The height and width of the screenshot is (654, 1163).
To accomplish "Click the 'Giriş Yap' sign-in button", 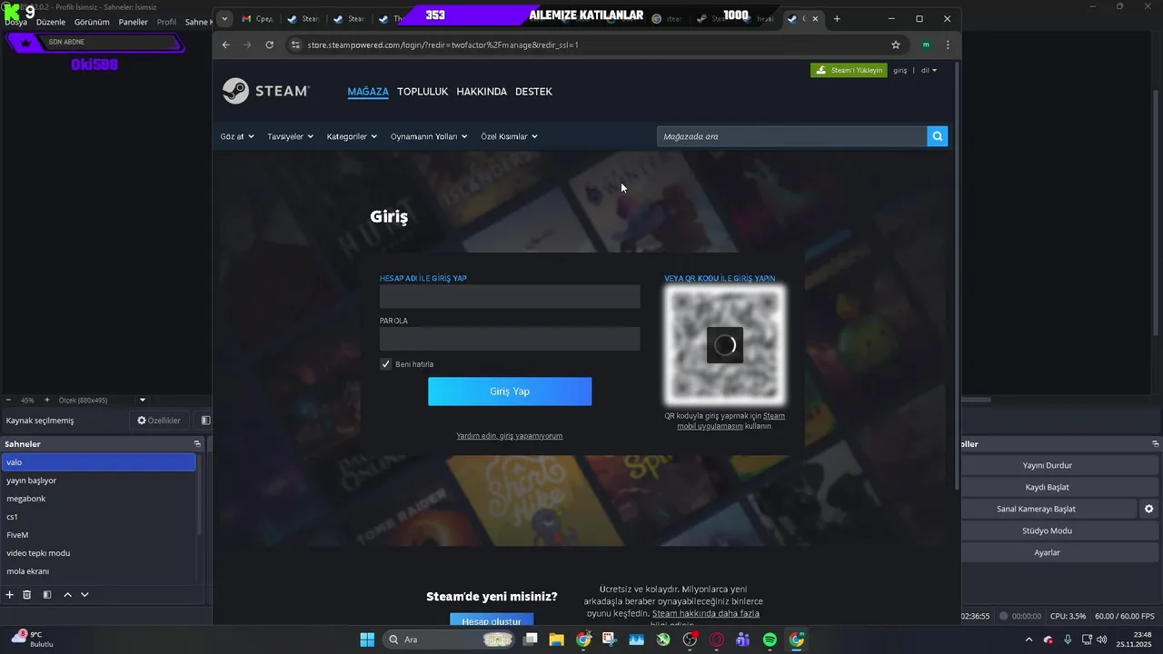I will [x=510, y=391].
